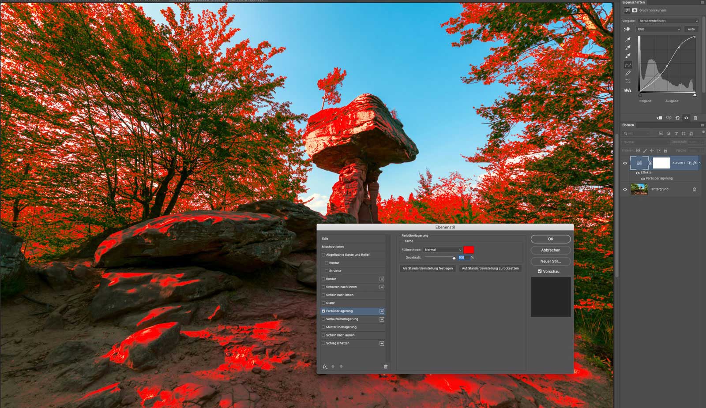
Task: Select the white point eyedropper in Curves
Action: coord(628,56)
